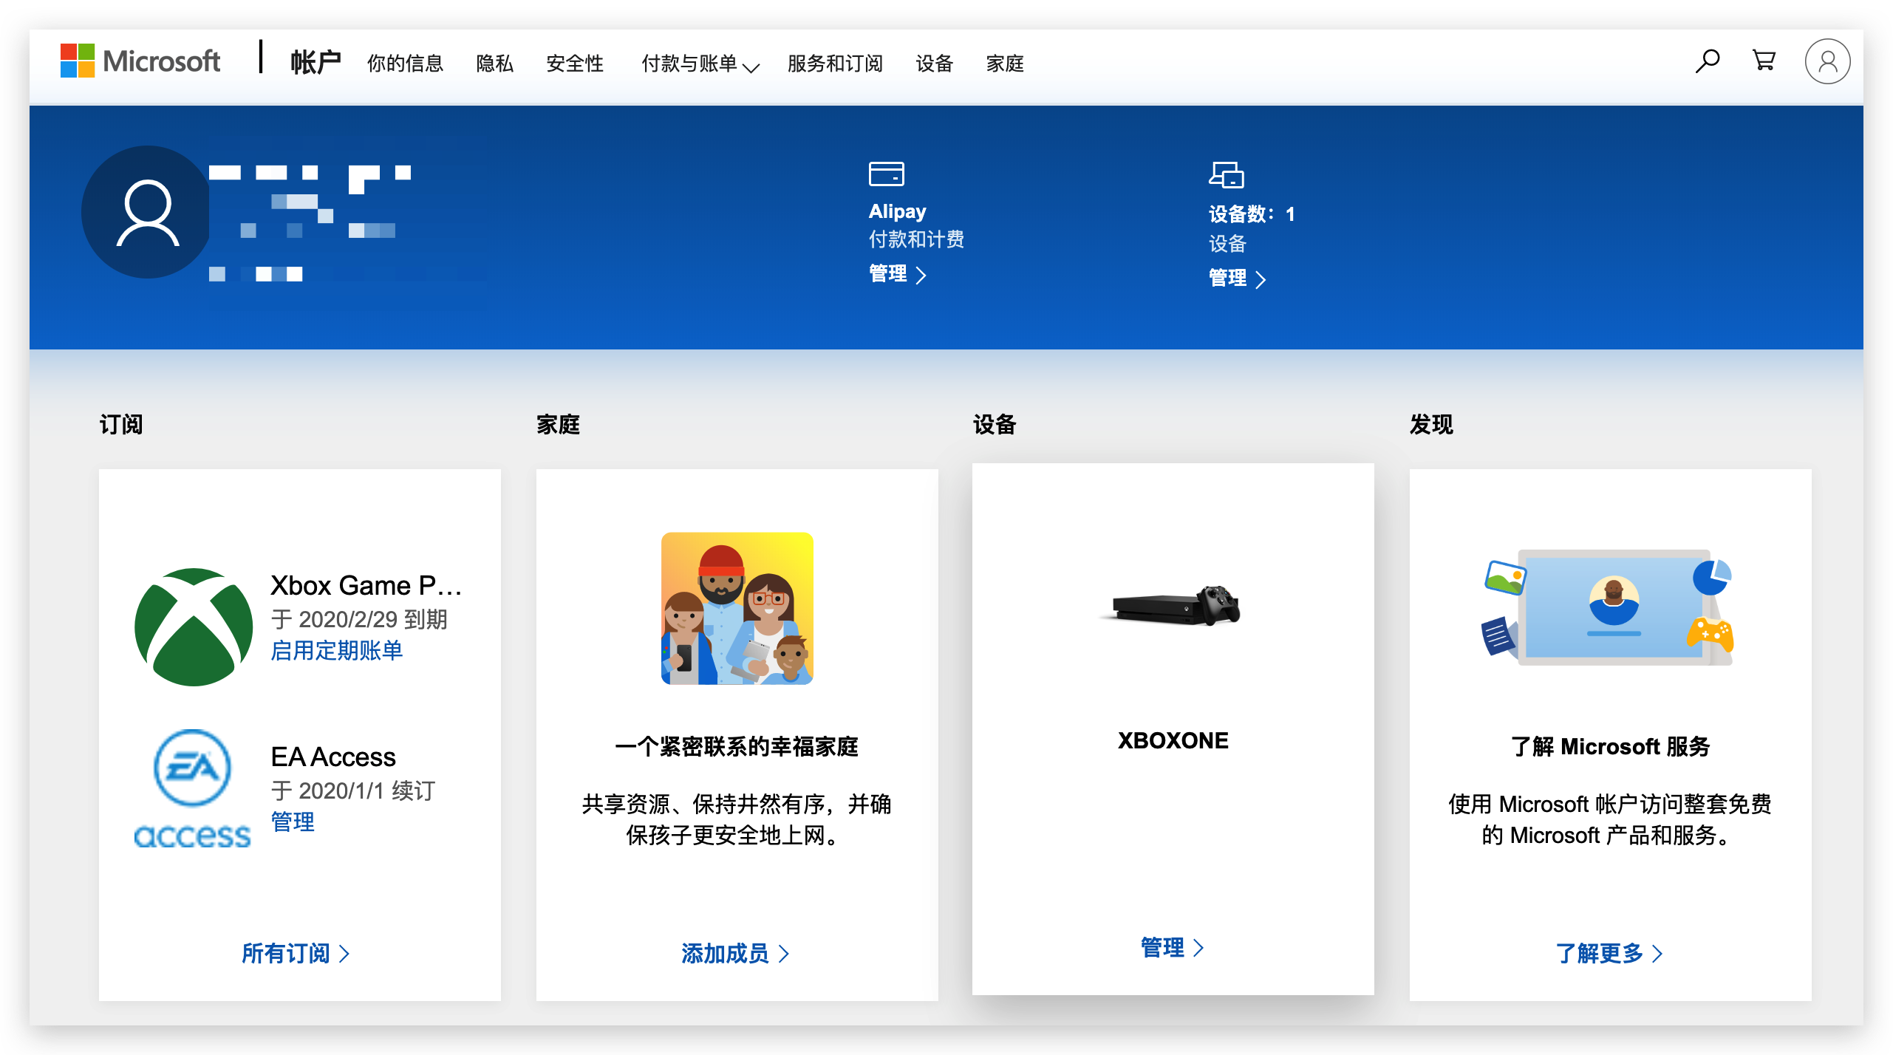Click the 发现 section heading
The width and height of the screenshot is (1893, 1055).
[1431, 425]
